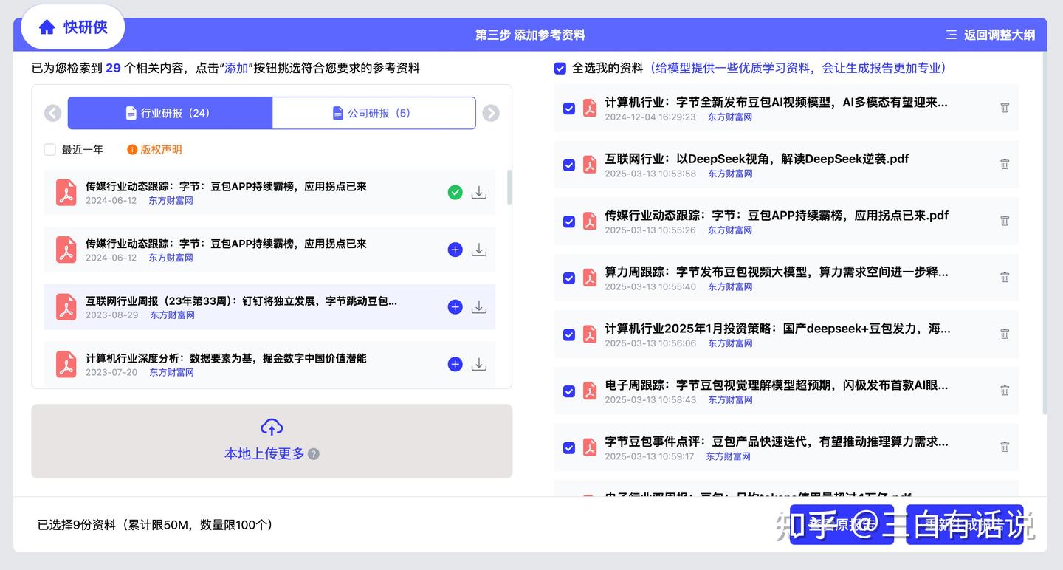Download the 计算机行业深度分析 report
Screen dimensions: 1063x570
[479, 364]
